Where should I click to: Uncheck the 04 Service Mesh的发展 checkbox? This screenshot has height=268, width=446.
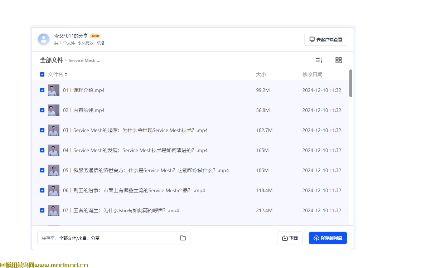coord(42,150)
